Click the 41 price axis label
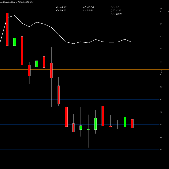 (x=161, y=125)
